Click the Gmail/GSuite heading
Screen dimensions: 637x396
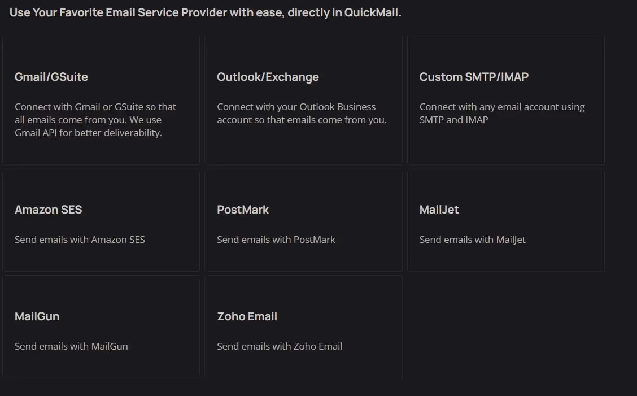click(x=51, y=77)
